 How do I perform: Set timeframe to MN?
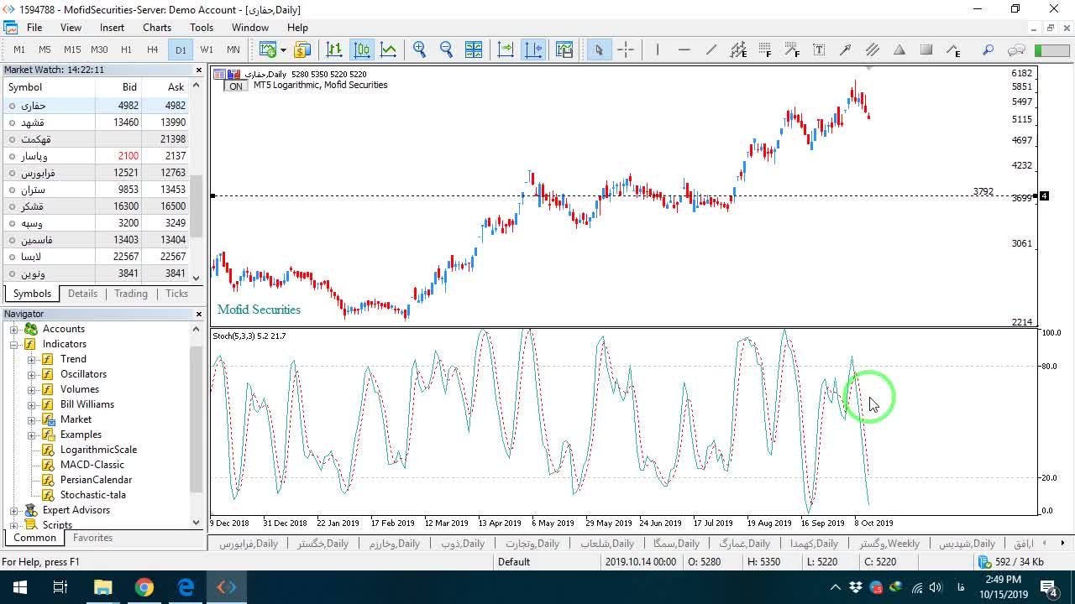pos(233,49)
